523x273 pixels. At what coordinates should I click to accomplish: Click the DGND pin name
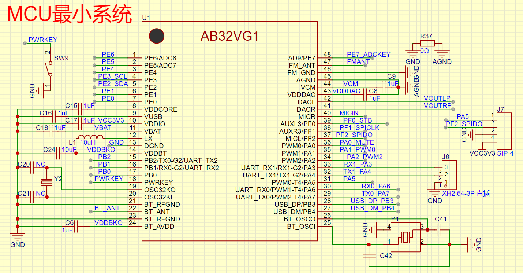(154, 146)
